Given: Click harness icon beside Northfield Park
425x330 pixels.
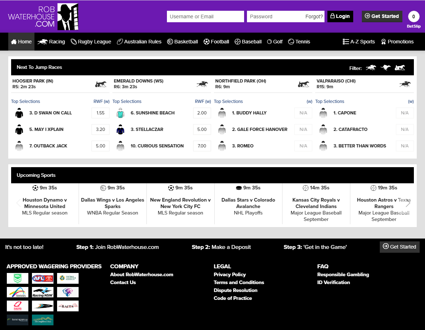Looking at the screenshot, I should 303,84.
